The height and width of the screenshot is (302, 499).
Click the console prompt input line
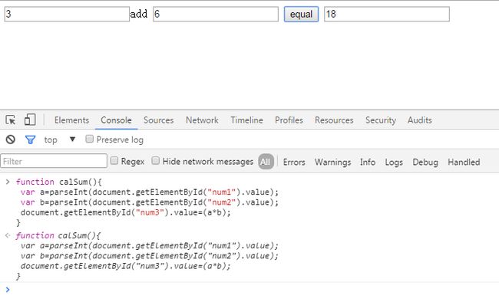[x=251, y=290]
